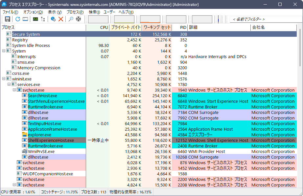The height and width of the screenshot is (196, 303).
Task: Select the explorer.exe process row
Action: 149,135
